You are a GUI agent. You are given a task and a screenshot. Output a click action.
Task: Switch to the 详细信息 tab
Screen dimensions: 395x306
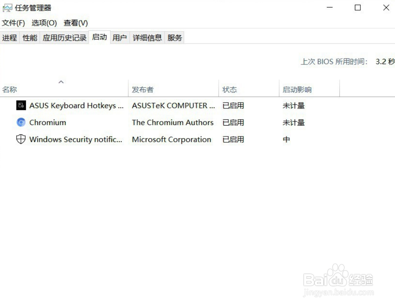tap(147, 38)
